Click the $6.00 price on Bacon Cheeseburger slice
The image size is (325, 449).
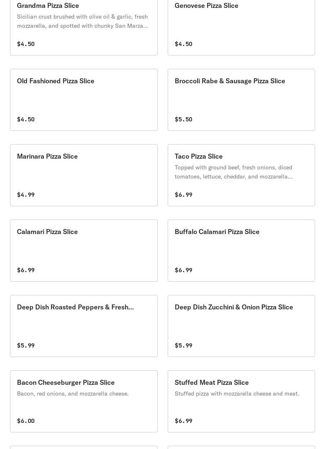click(x=26, y=421)
